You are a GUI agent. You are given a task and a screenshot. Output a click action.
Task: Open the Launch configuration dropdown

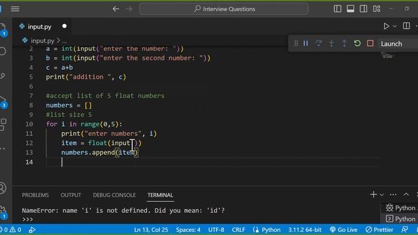397,44
